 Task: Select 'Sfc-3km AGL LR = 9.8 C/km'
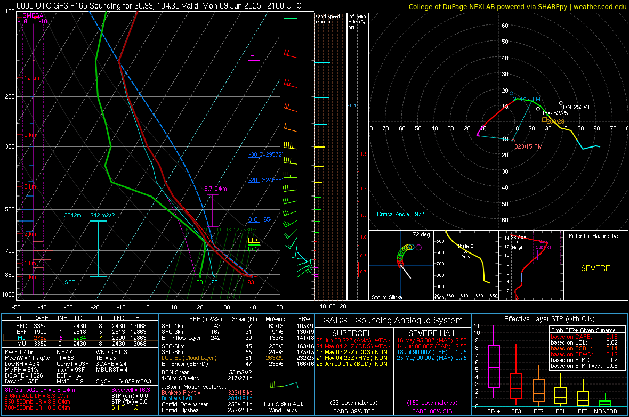[x=40, y=390]
